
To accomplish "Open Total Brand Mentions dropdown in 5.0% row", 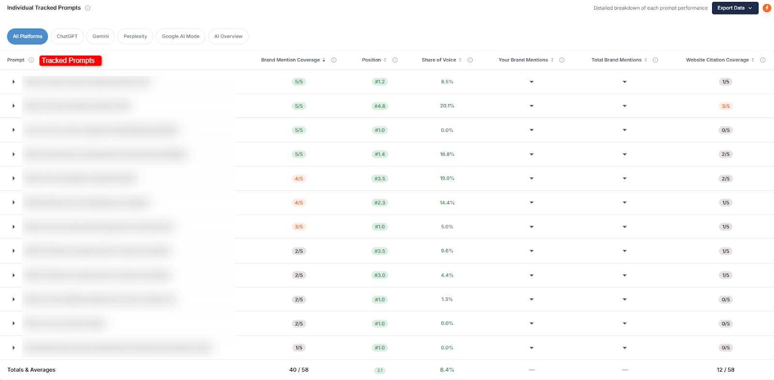I will (625, 227).
